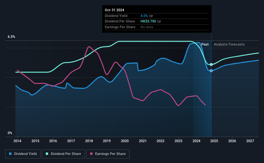Click the teal data point marker at Oct 2024
Image resolution: width=264 pixels, height=163 pixels.
pyautogui.click(x=211, y=64)
